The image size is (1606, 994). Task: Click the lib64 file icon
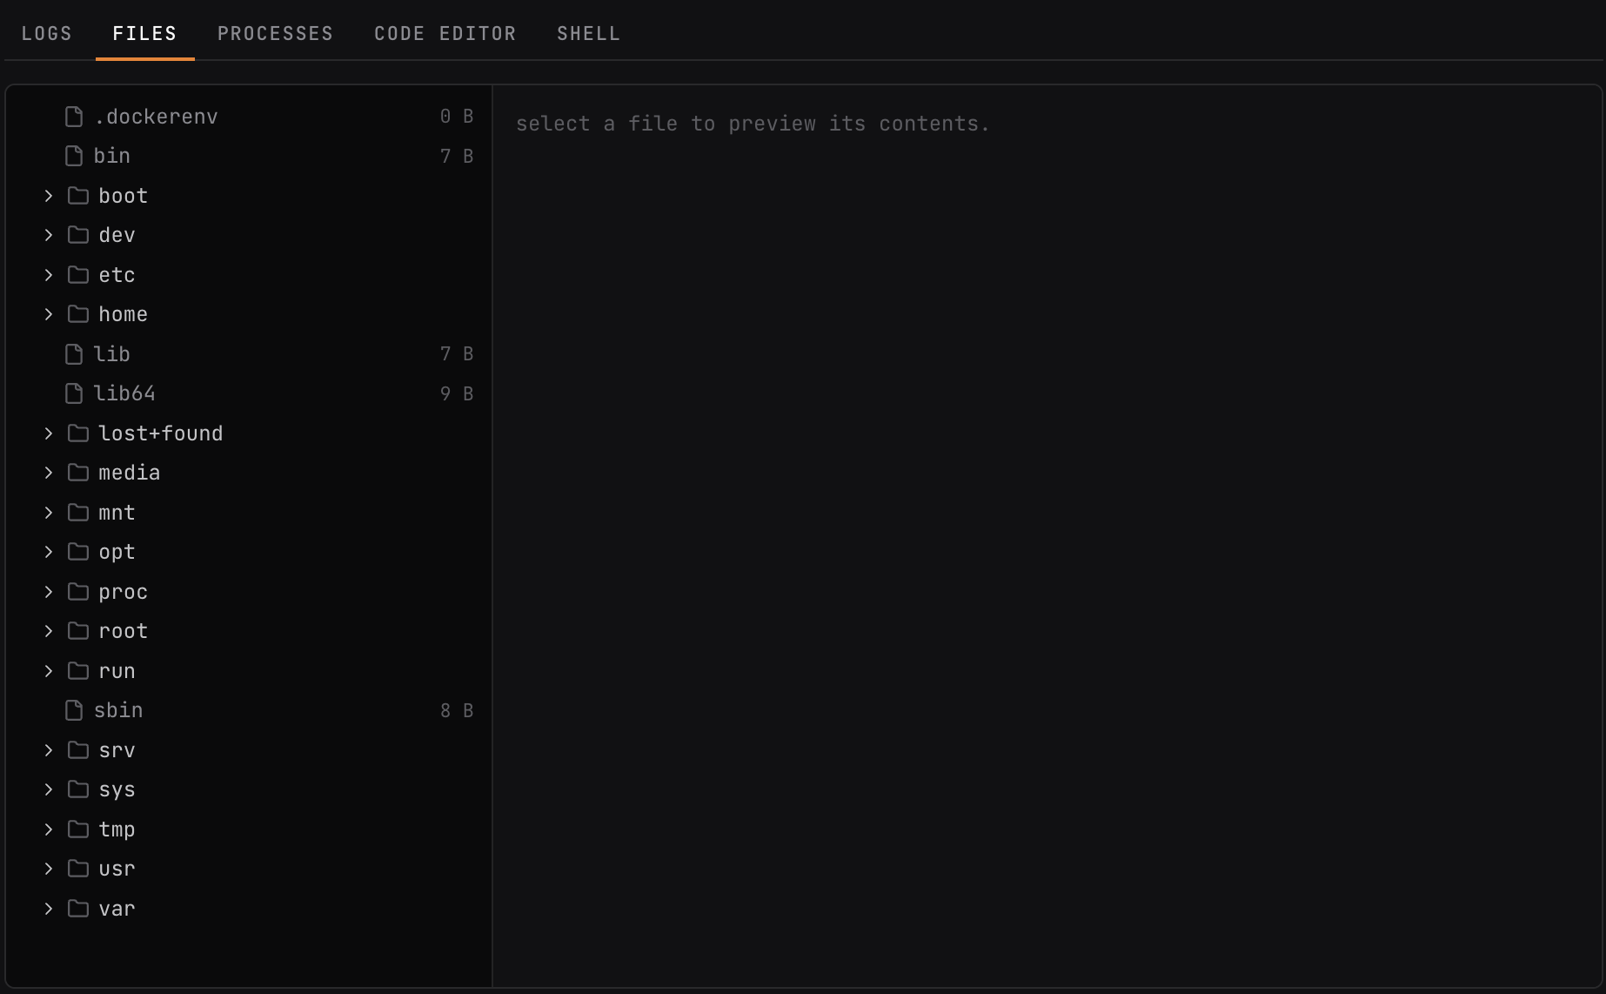(x=74, y=393)
